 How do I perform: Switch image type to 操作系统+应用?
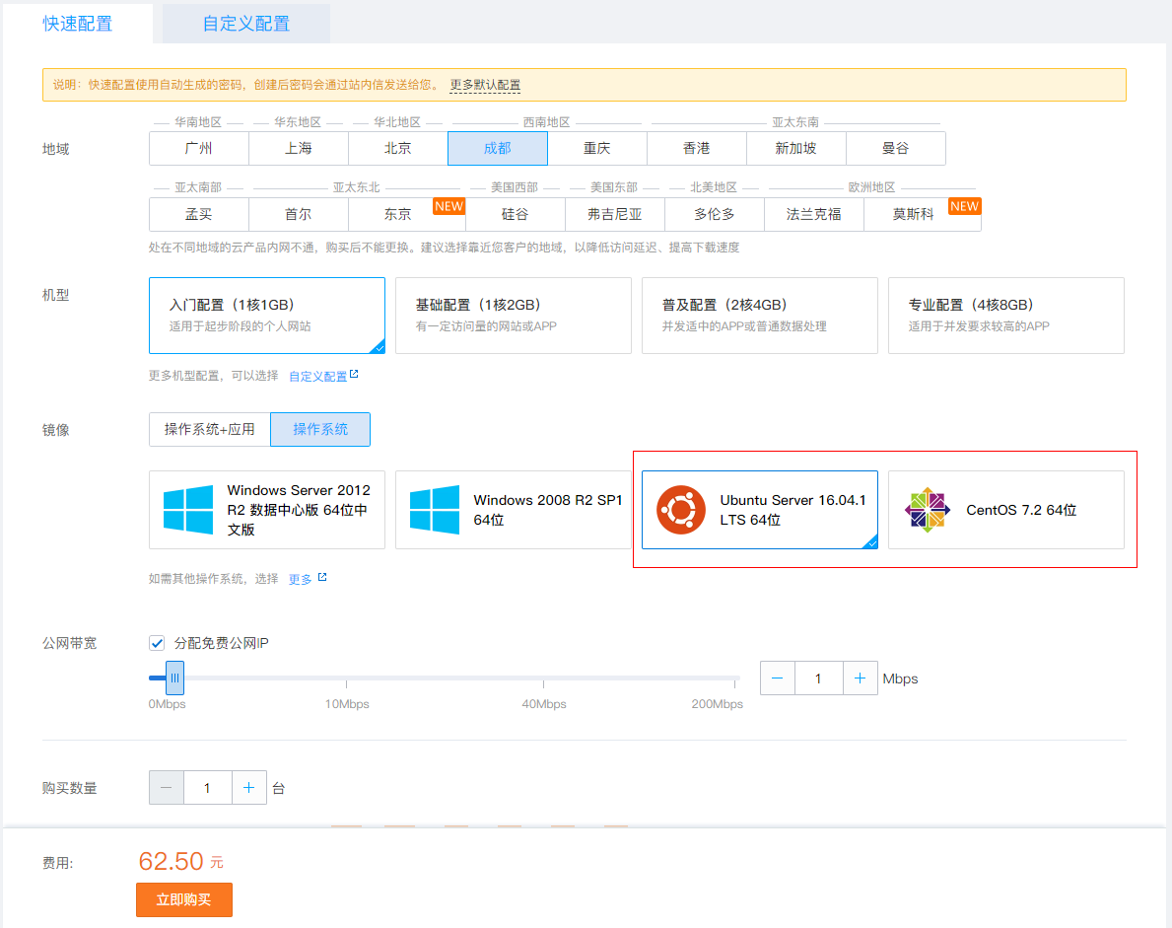pyautogui.click(x=210, y=430)
